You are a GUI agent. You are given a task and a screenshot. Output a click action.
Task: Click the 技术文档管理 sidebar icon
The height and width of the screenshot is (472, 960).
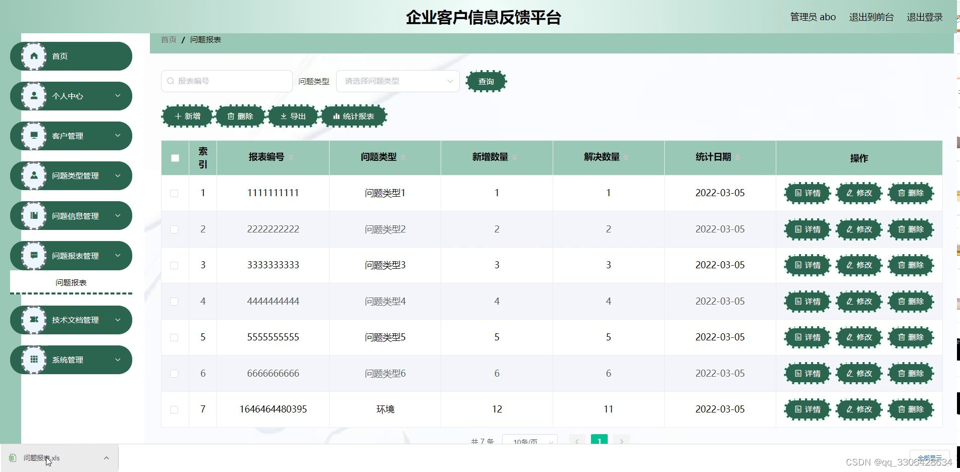click(34, 320)
